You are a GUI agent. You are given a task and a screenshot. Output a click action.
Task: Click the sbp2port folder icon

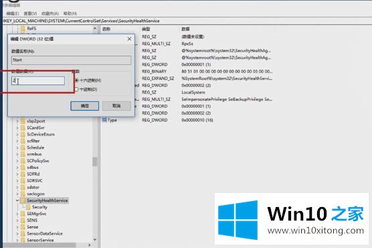pos(23,121)
